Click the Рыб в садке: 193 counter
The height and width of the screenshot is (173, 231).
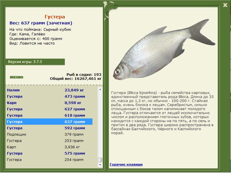(84, 75)
